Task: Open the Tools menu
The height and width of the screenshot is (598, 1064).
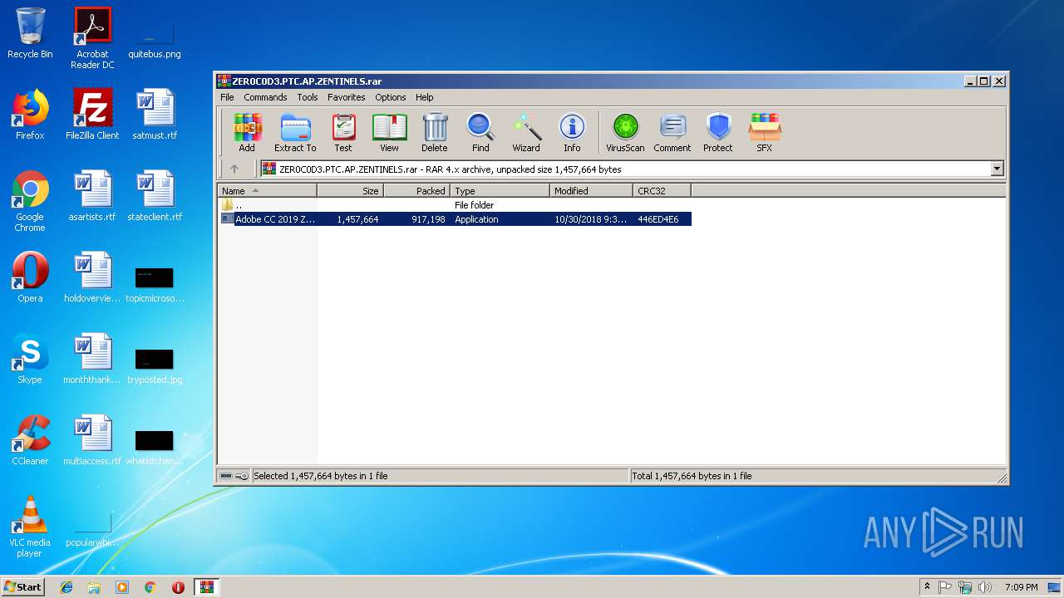Action: (x=308, y=97)
